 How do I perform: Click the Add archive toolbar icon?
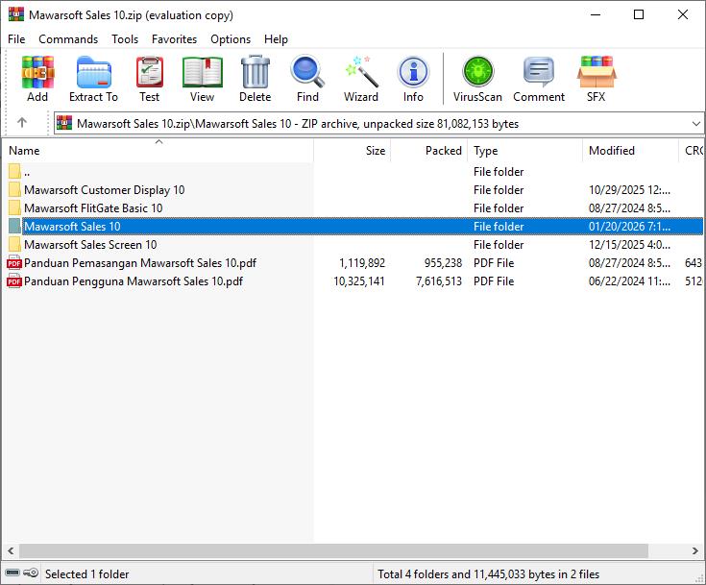37,78
